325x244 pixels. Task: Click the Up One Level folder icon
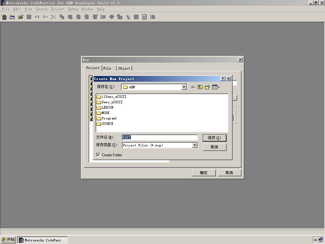pos(200,87)
